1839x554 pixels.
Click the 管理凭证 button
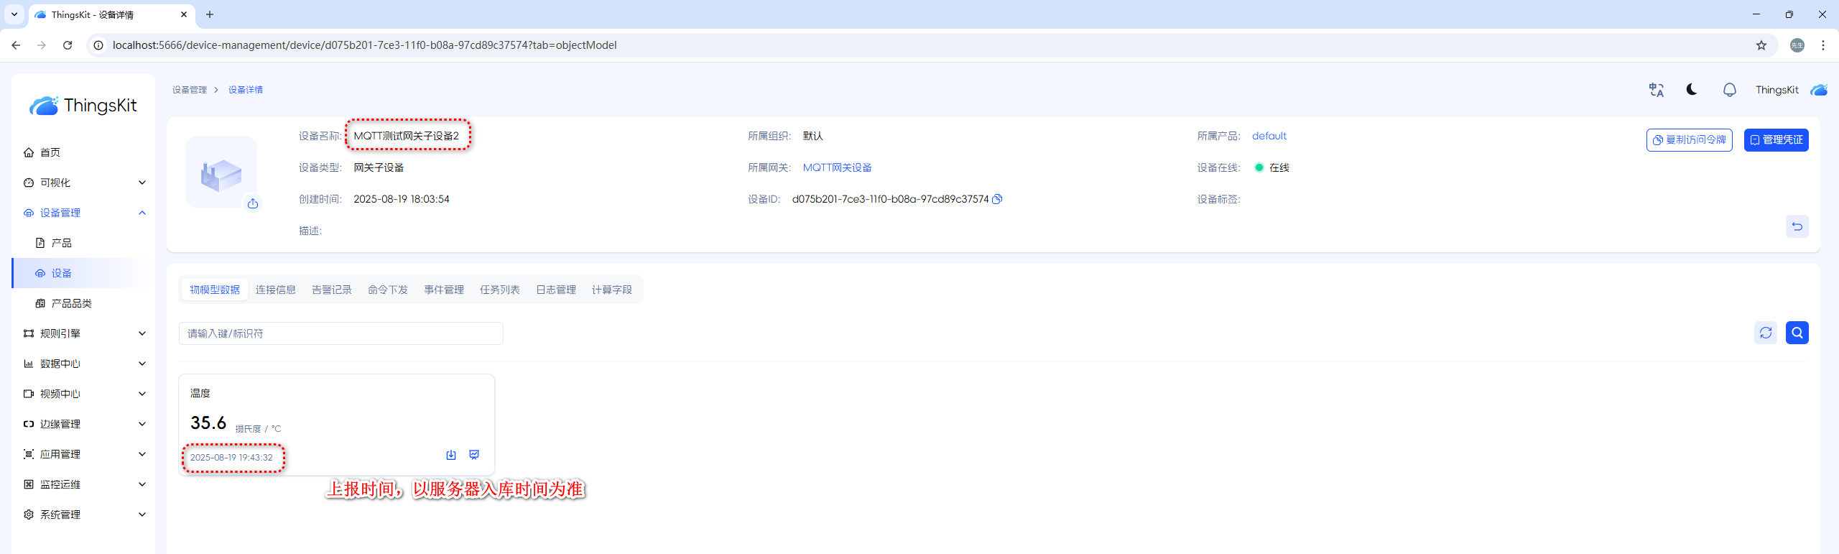click(x=1776, y=140)
